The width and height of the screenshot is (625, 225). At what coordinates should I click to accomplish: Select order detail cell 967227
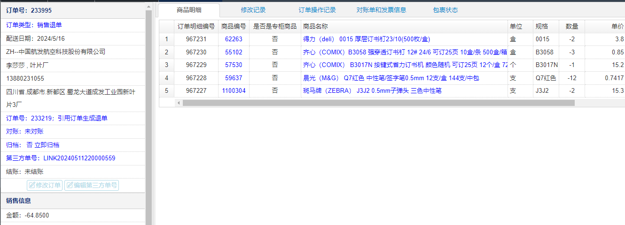196,90
